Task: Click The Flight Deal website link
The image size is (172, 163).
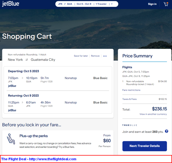Action: point(39,159)
